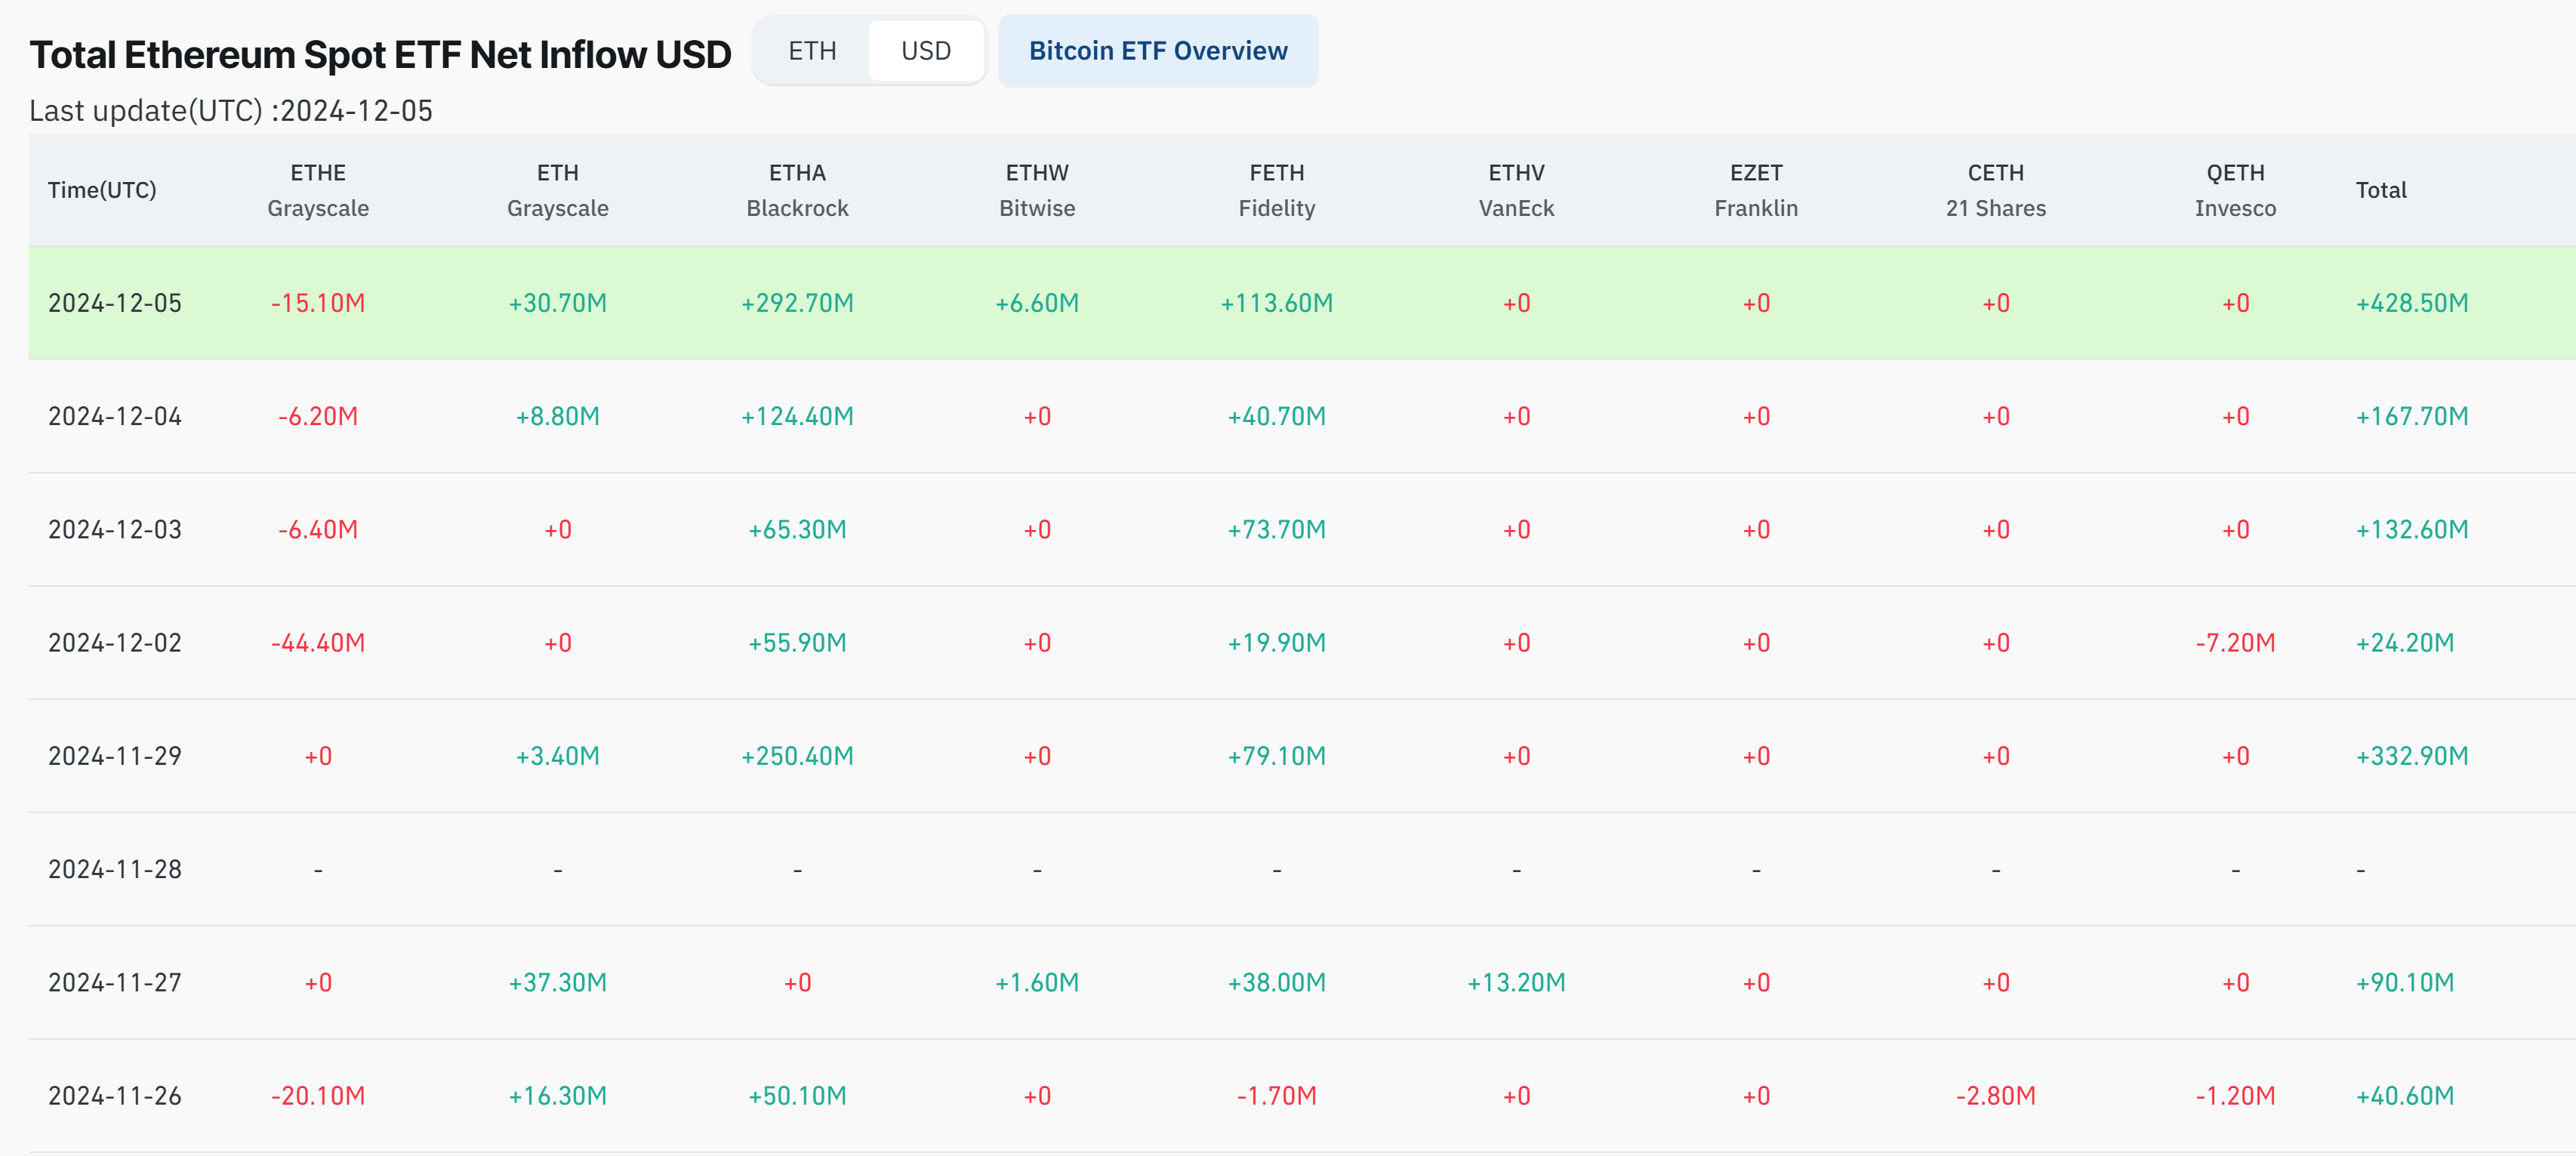Click the Total column header
2576x1156 pixels.
click(x=2380, y=190)
